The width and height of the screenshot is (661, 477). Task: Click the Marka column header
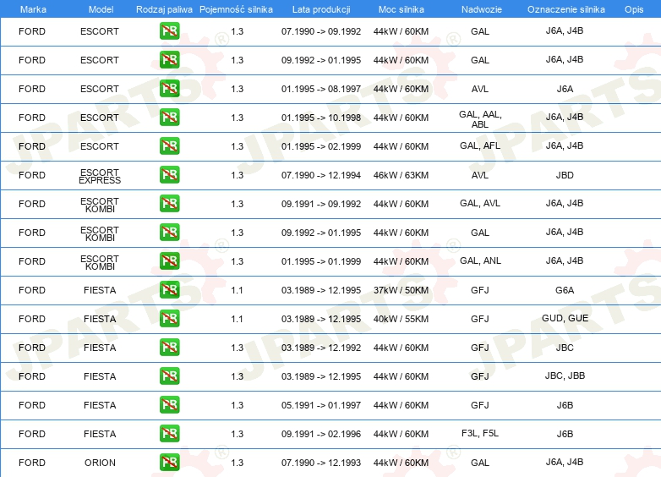33,9
